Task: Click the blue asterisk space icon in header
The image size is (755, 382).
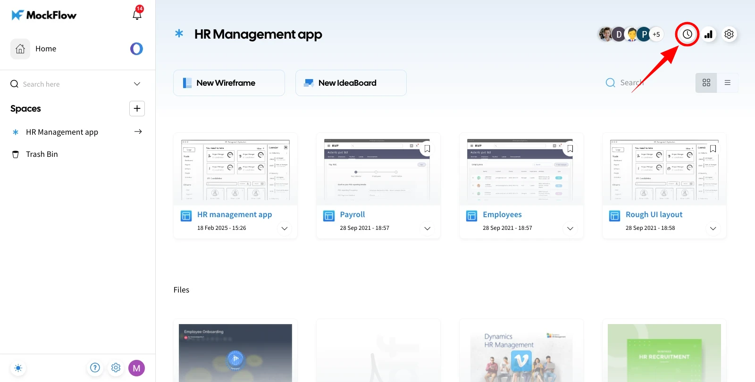Action: 179,33
